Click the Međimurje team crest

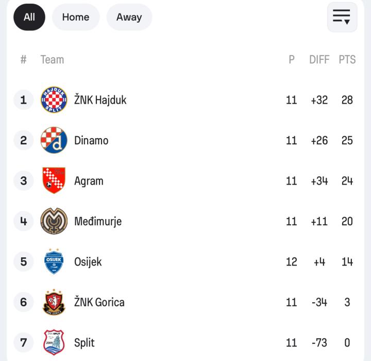(x=54, y=221)
